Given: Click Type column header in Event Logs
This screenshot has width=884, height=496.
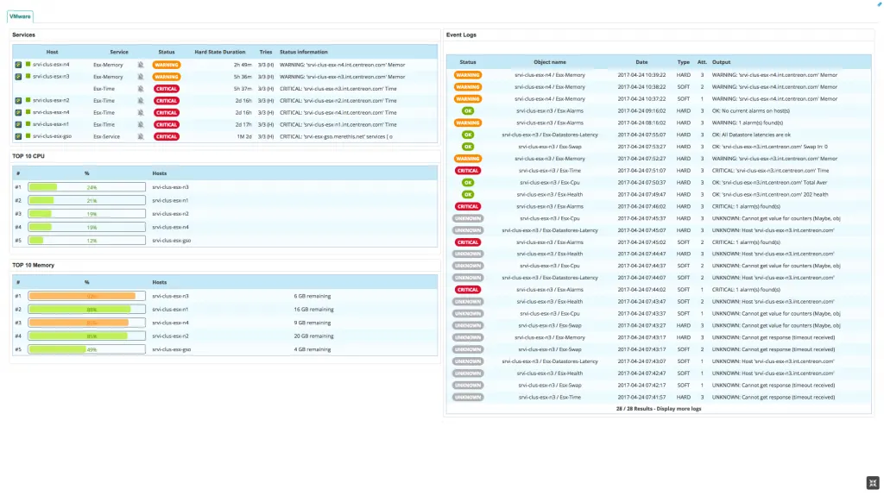Looking at the screenshot, I should point(684,62).
